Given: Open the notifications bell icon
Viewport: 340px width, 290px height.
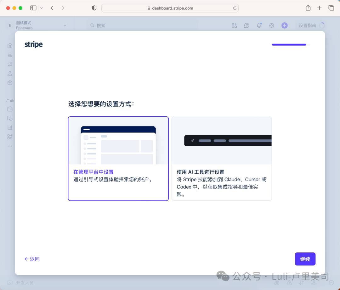Looking at the screenshot, I should tap(259, 26).
